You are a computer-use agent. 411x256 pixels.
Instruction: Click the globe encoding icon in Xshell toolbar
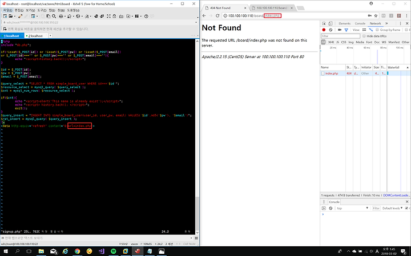[78, 16]
